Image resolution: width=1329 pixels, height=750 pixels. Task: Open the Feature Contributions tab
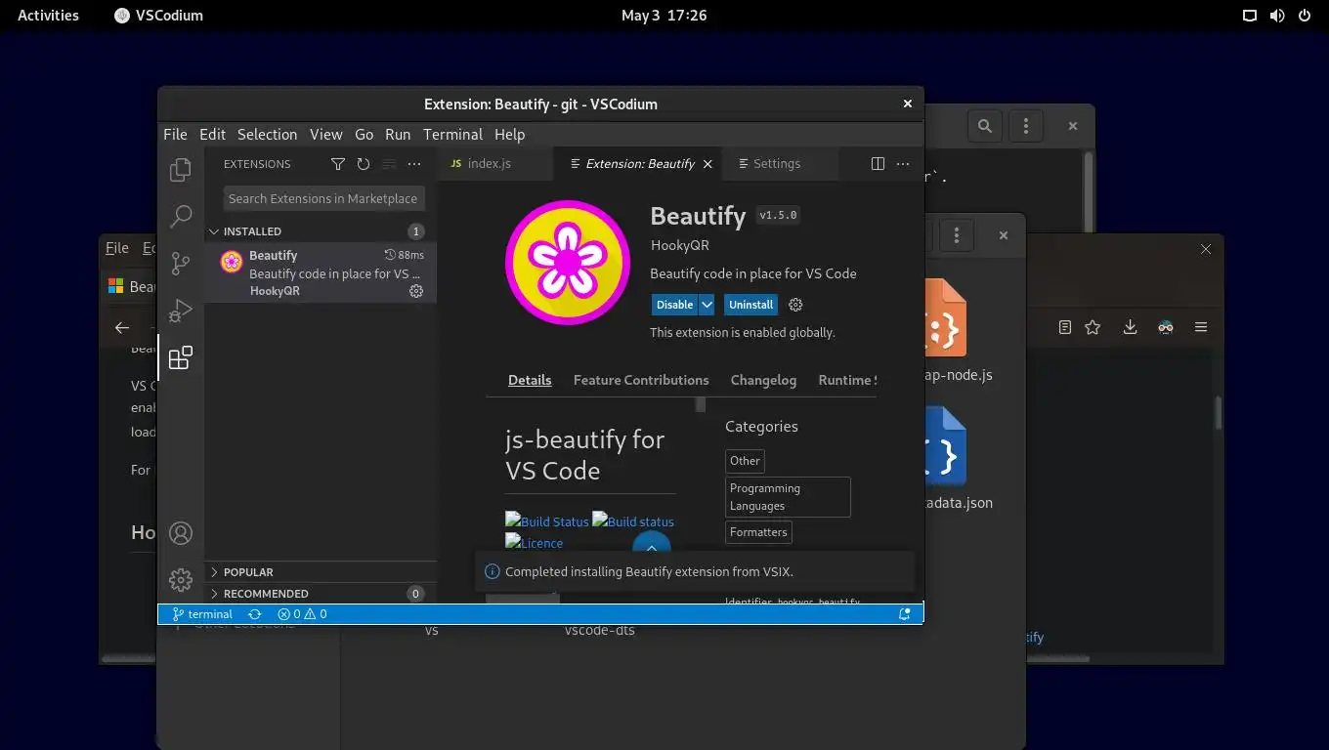[x=641, y=380]
